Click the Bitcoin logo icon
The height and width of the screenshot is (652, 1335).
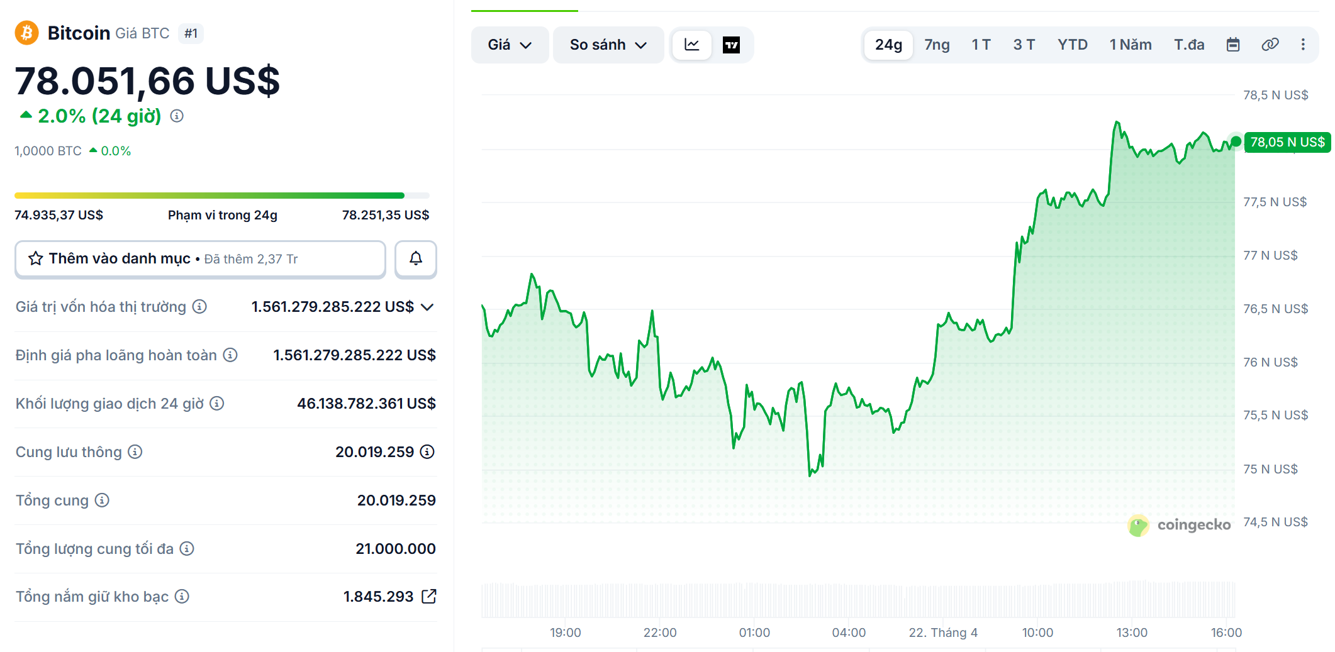pos(26,32)
